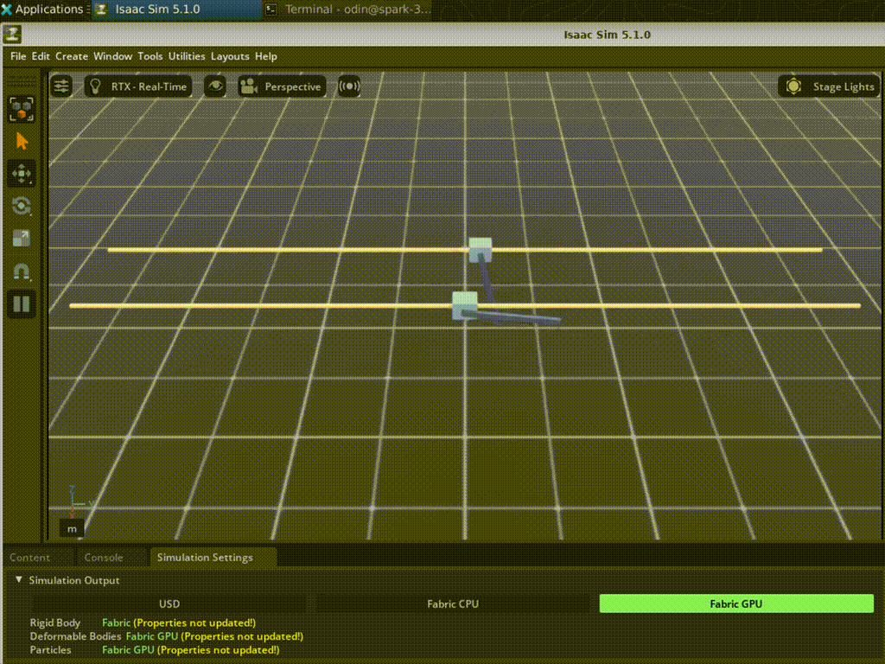
Task: Open the eye visibility options
Action: click(x=215, y=86)
